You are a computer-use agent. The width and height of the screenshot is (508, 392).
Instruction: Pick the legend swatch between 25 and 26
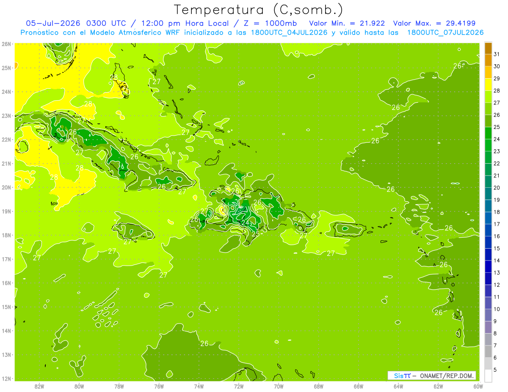pos(488,121)
